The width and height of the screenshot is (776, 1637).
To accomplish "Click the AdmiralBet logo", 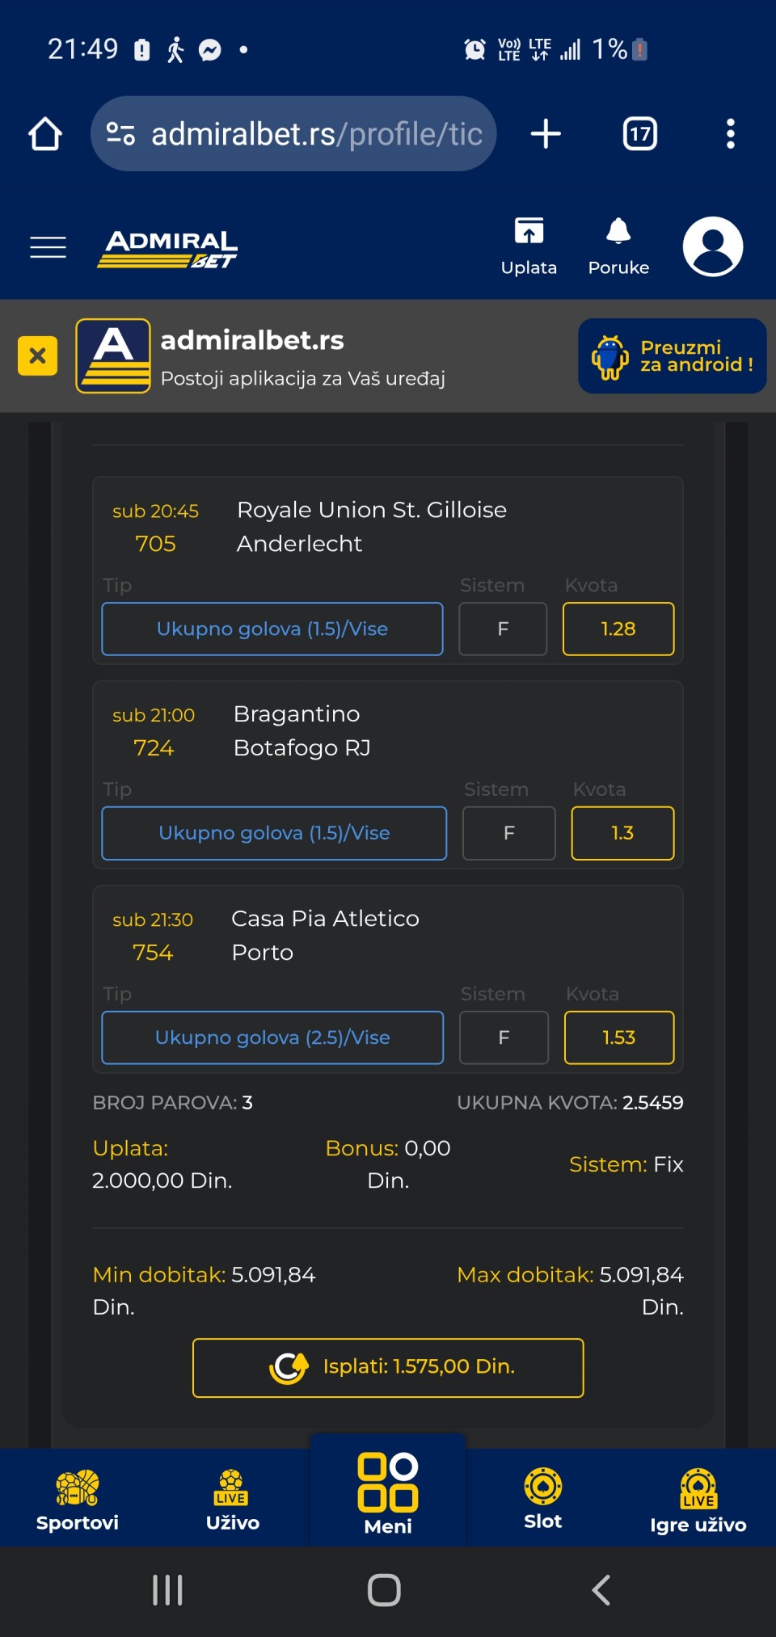I will tap(167, 247).
